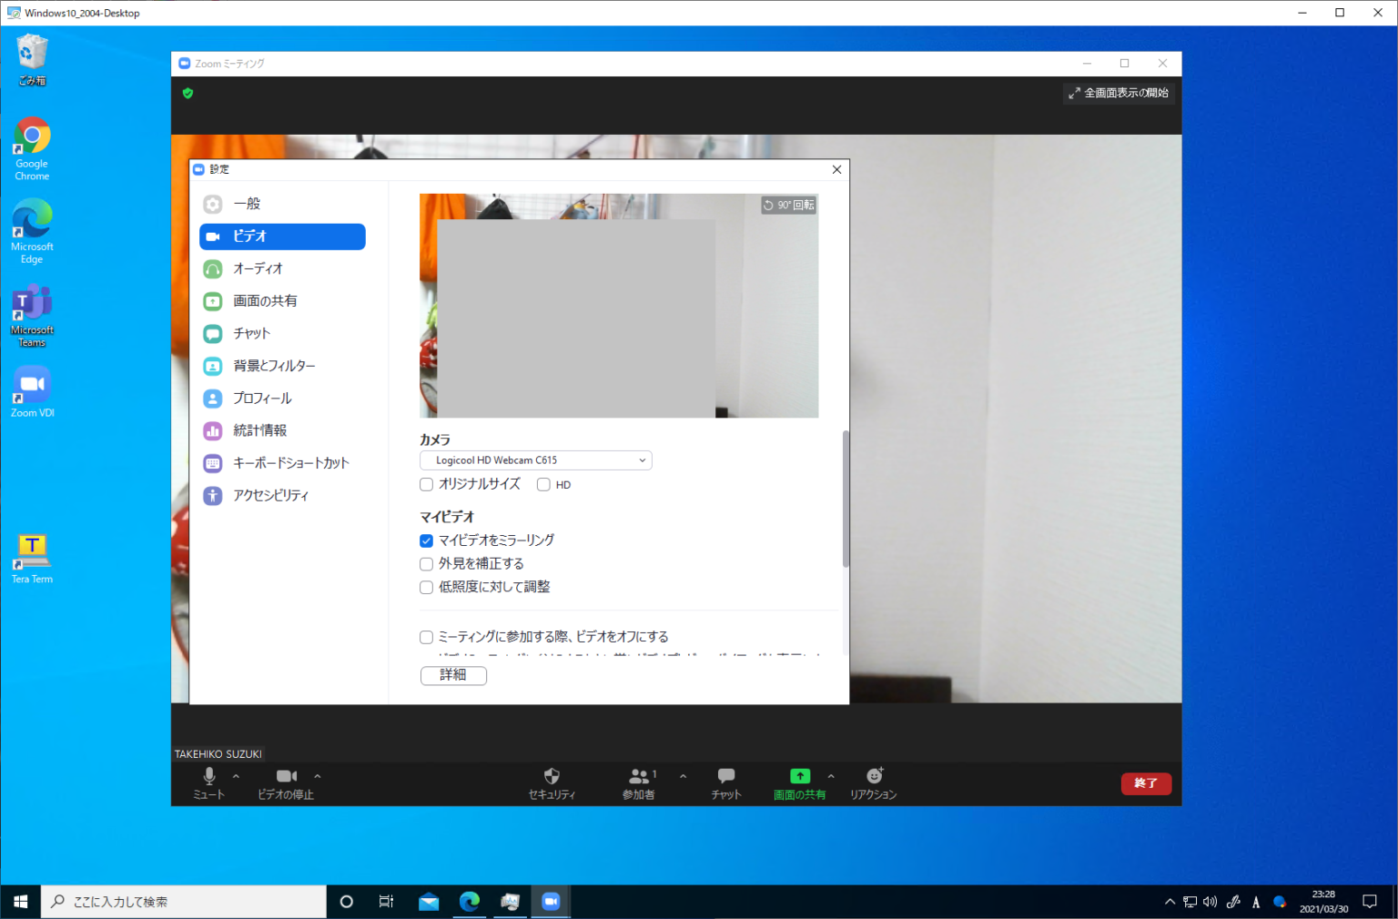Open the 統計情報 settings panel
This screenshot has width=1398, height=919.
click(x=260, y=430)
